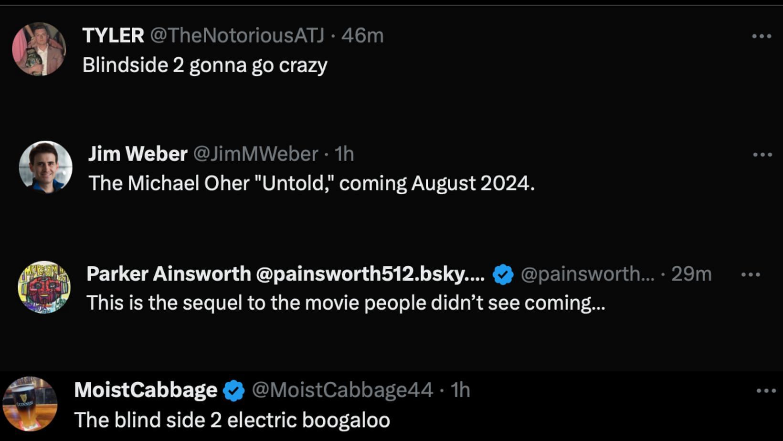The width and height of the screenshot is (783, 441).
Task: Click the @TheNotoriousATJ handle
Action: click(237, 35)
